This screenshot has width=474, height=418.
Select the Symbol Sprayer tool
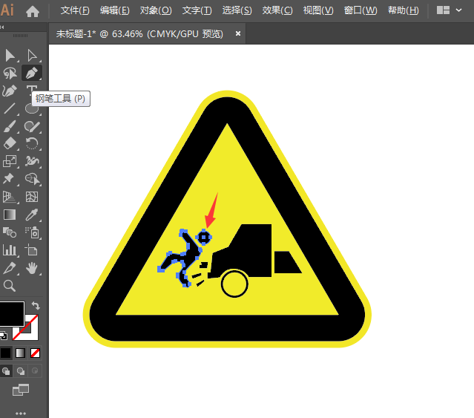click(x=32, y=232)
